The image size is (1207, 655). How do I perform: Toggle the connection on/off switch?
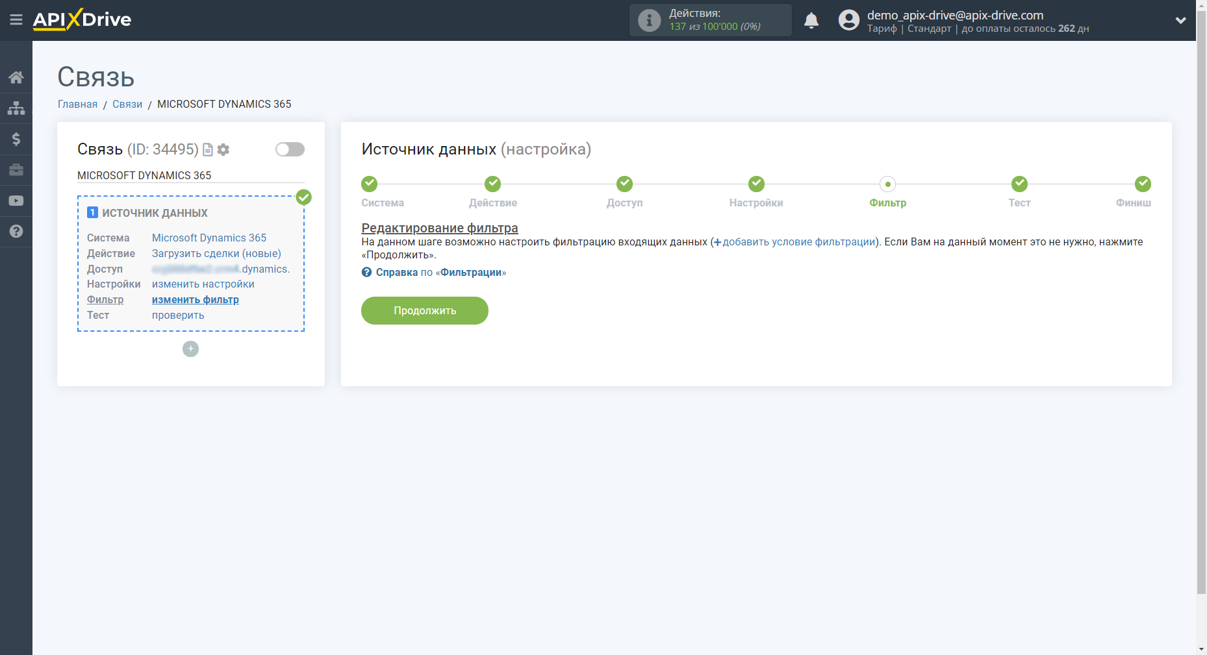tap(290, 149)
